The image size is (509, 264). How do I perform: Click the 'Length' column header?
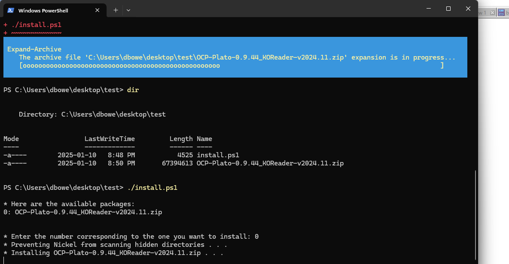(181, 138)
